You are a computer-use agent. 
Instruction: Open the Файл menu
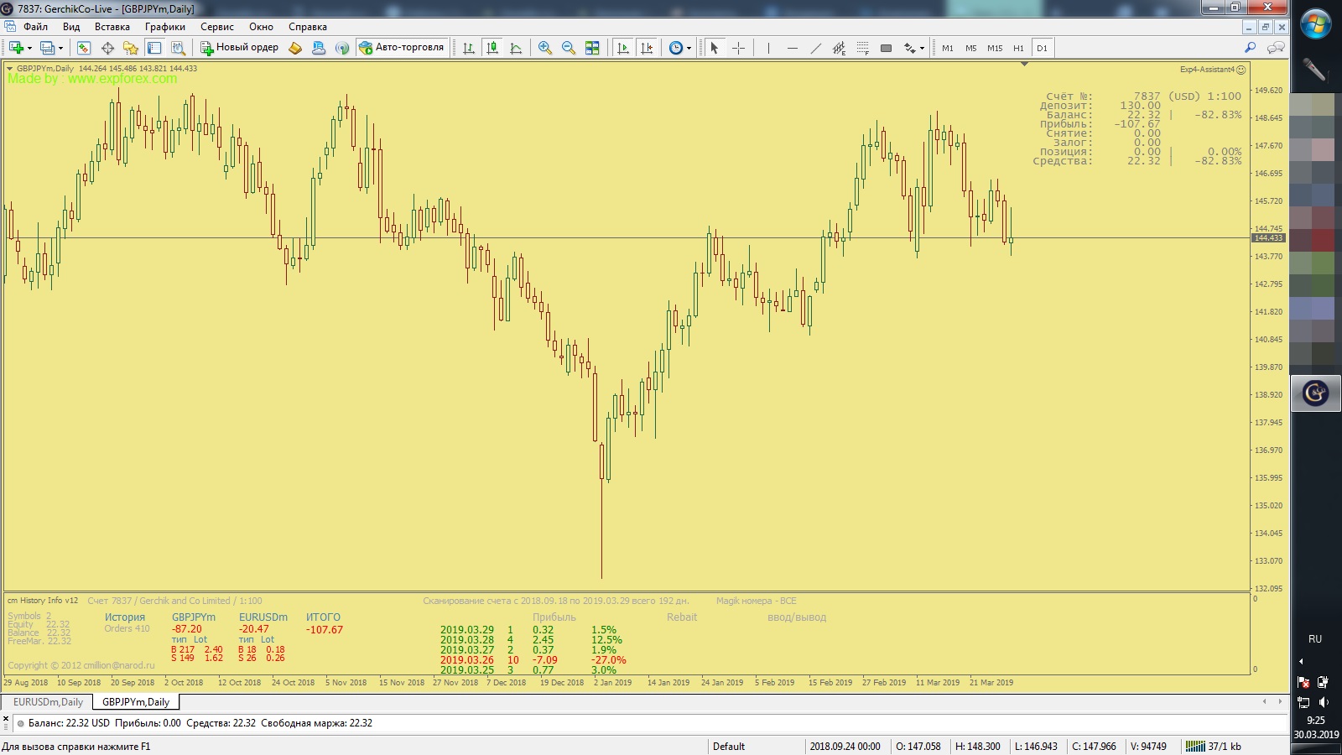tap(35, 27)
